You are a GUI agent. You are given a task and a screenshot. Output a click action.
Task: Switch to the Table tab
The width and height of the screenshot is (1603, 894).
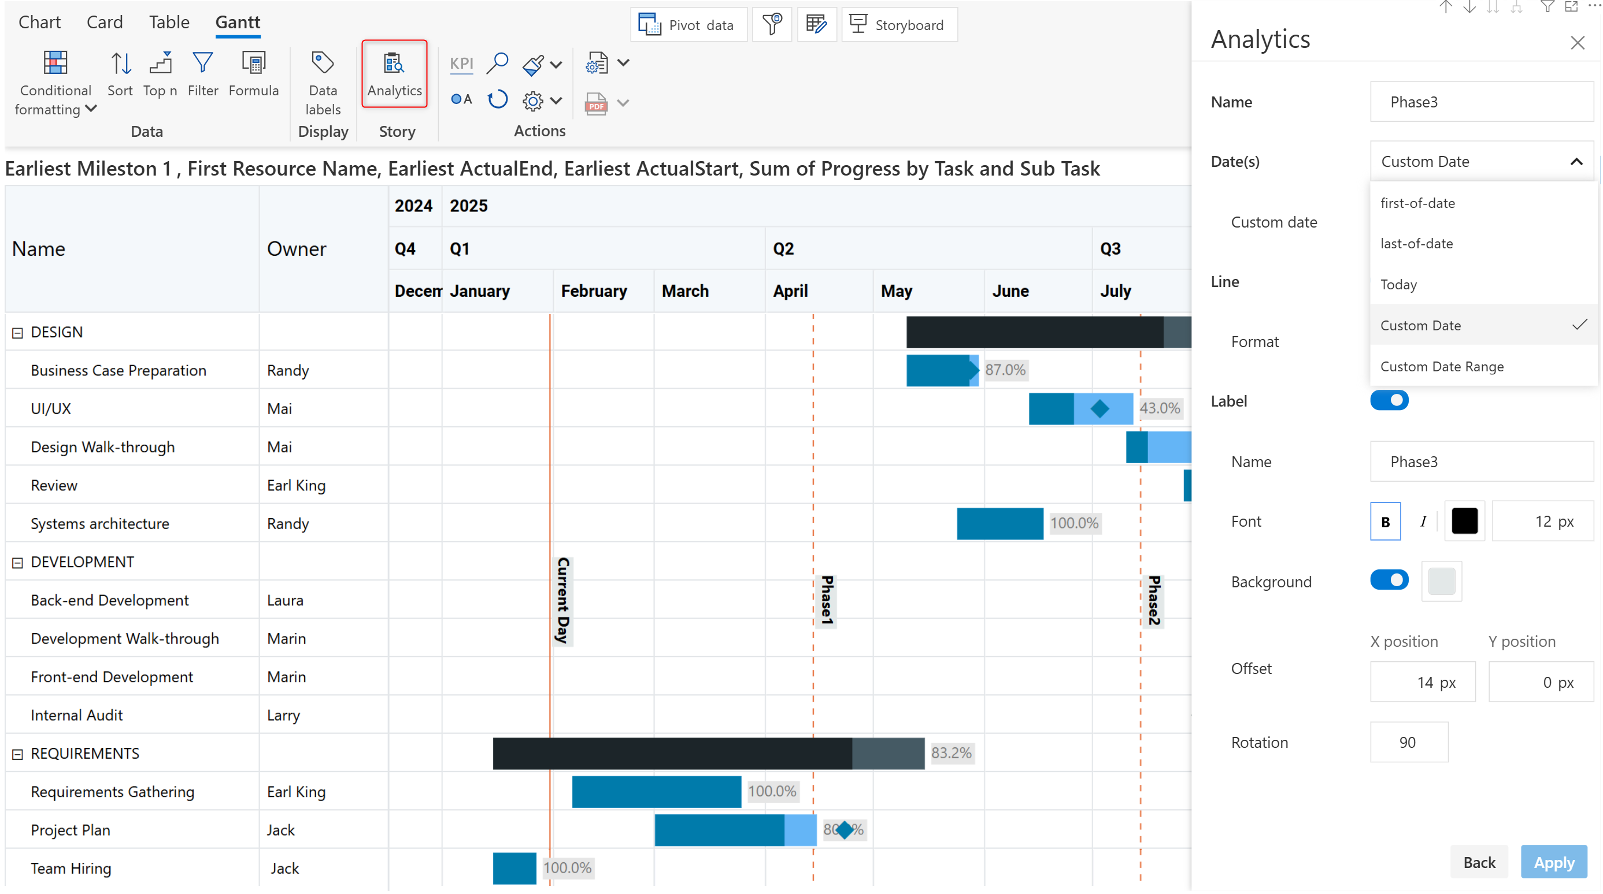169,23
